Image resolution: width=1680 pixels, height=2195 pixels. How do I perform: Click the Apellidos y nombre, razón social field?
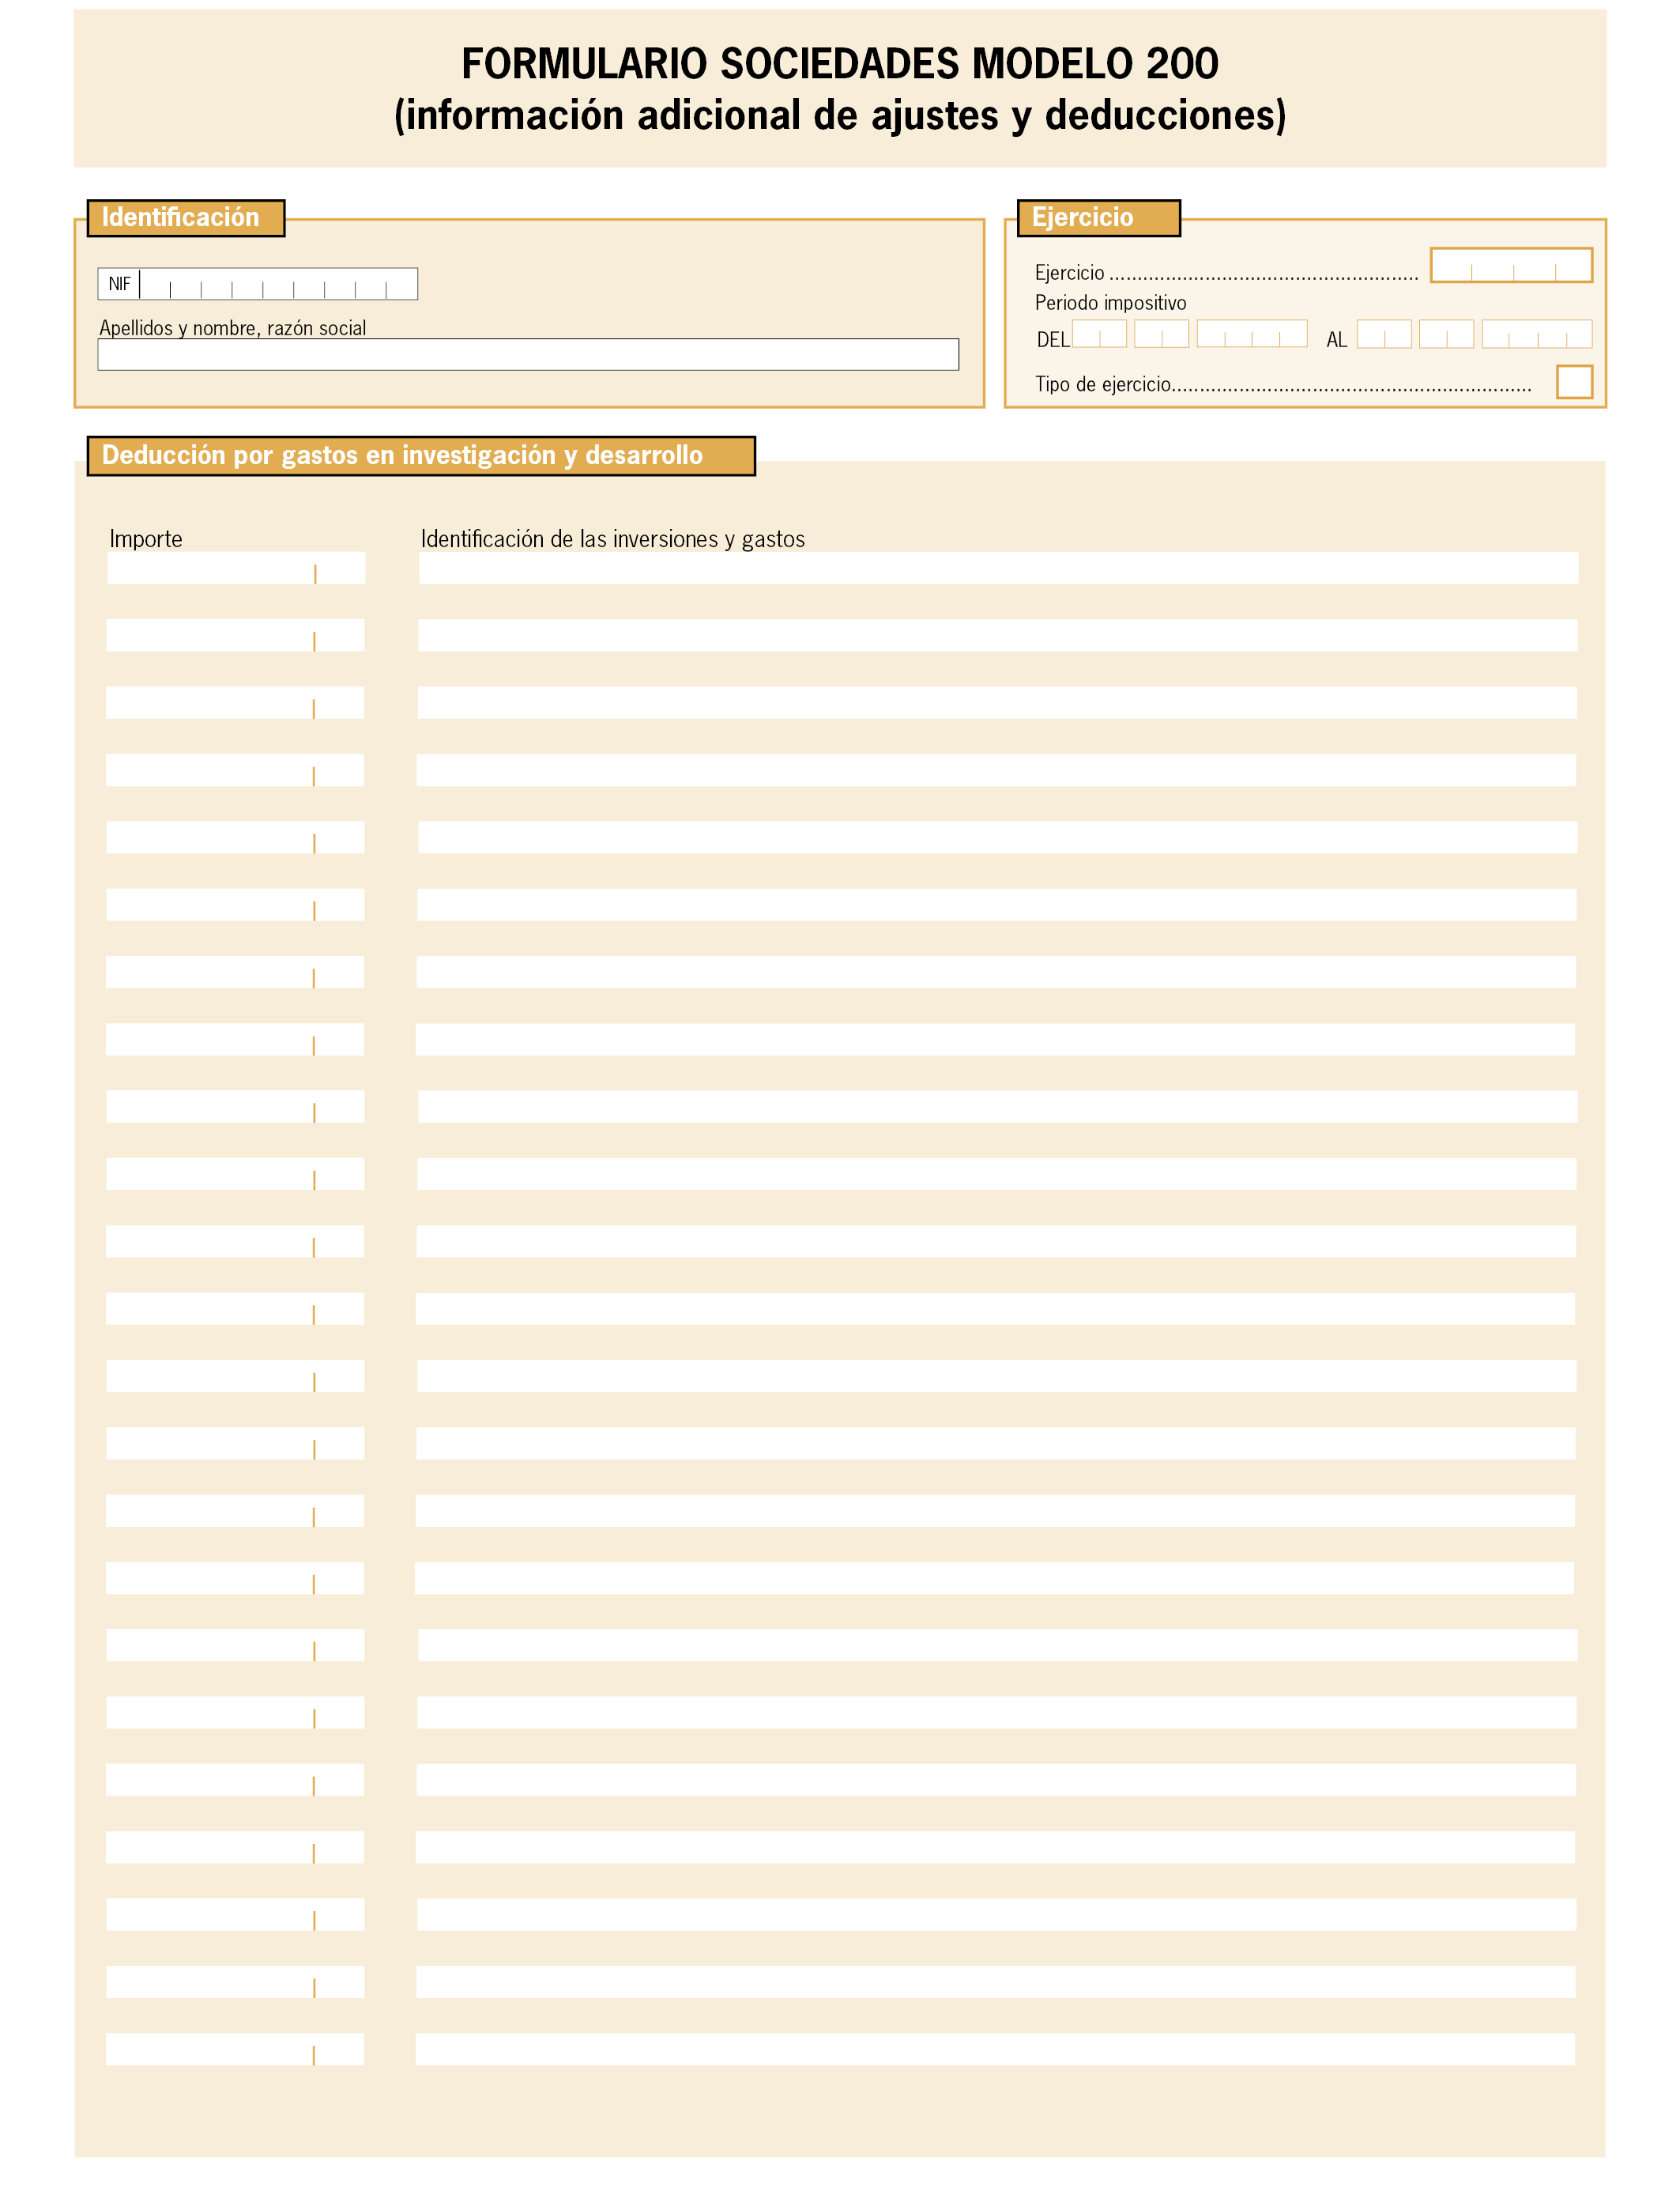click(528, 354)
